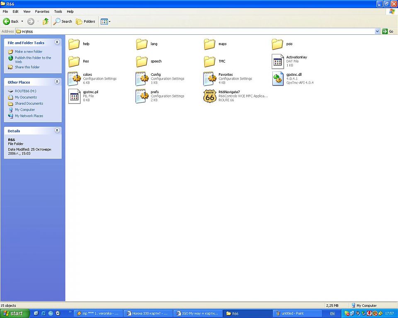Select the colors configuration file icon

pyautogui.click(x=74, y=79)
